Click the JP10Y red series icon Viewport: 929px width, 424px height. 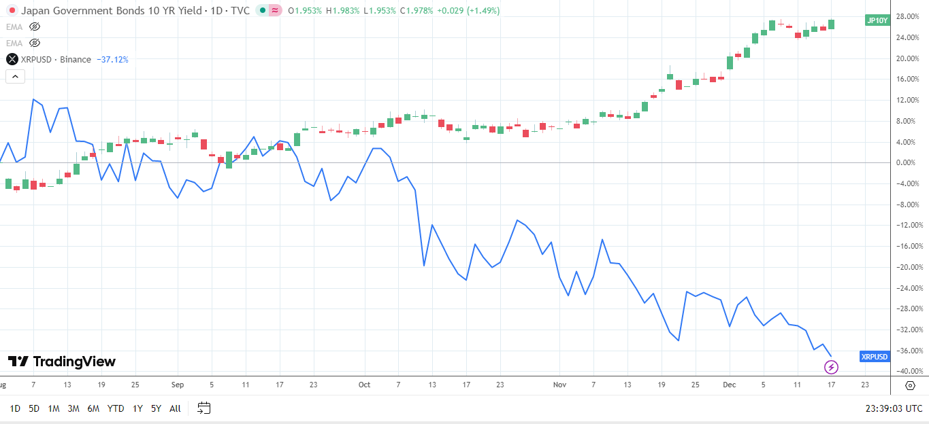(11, 11)
